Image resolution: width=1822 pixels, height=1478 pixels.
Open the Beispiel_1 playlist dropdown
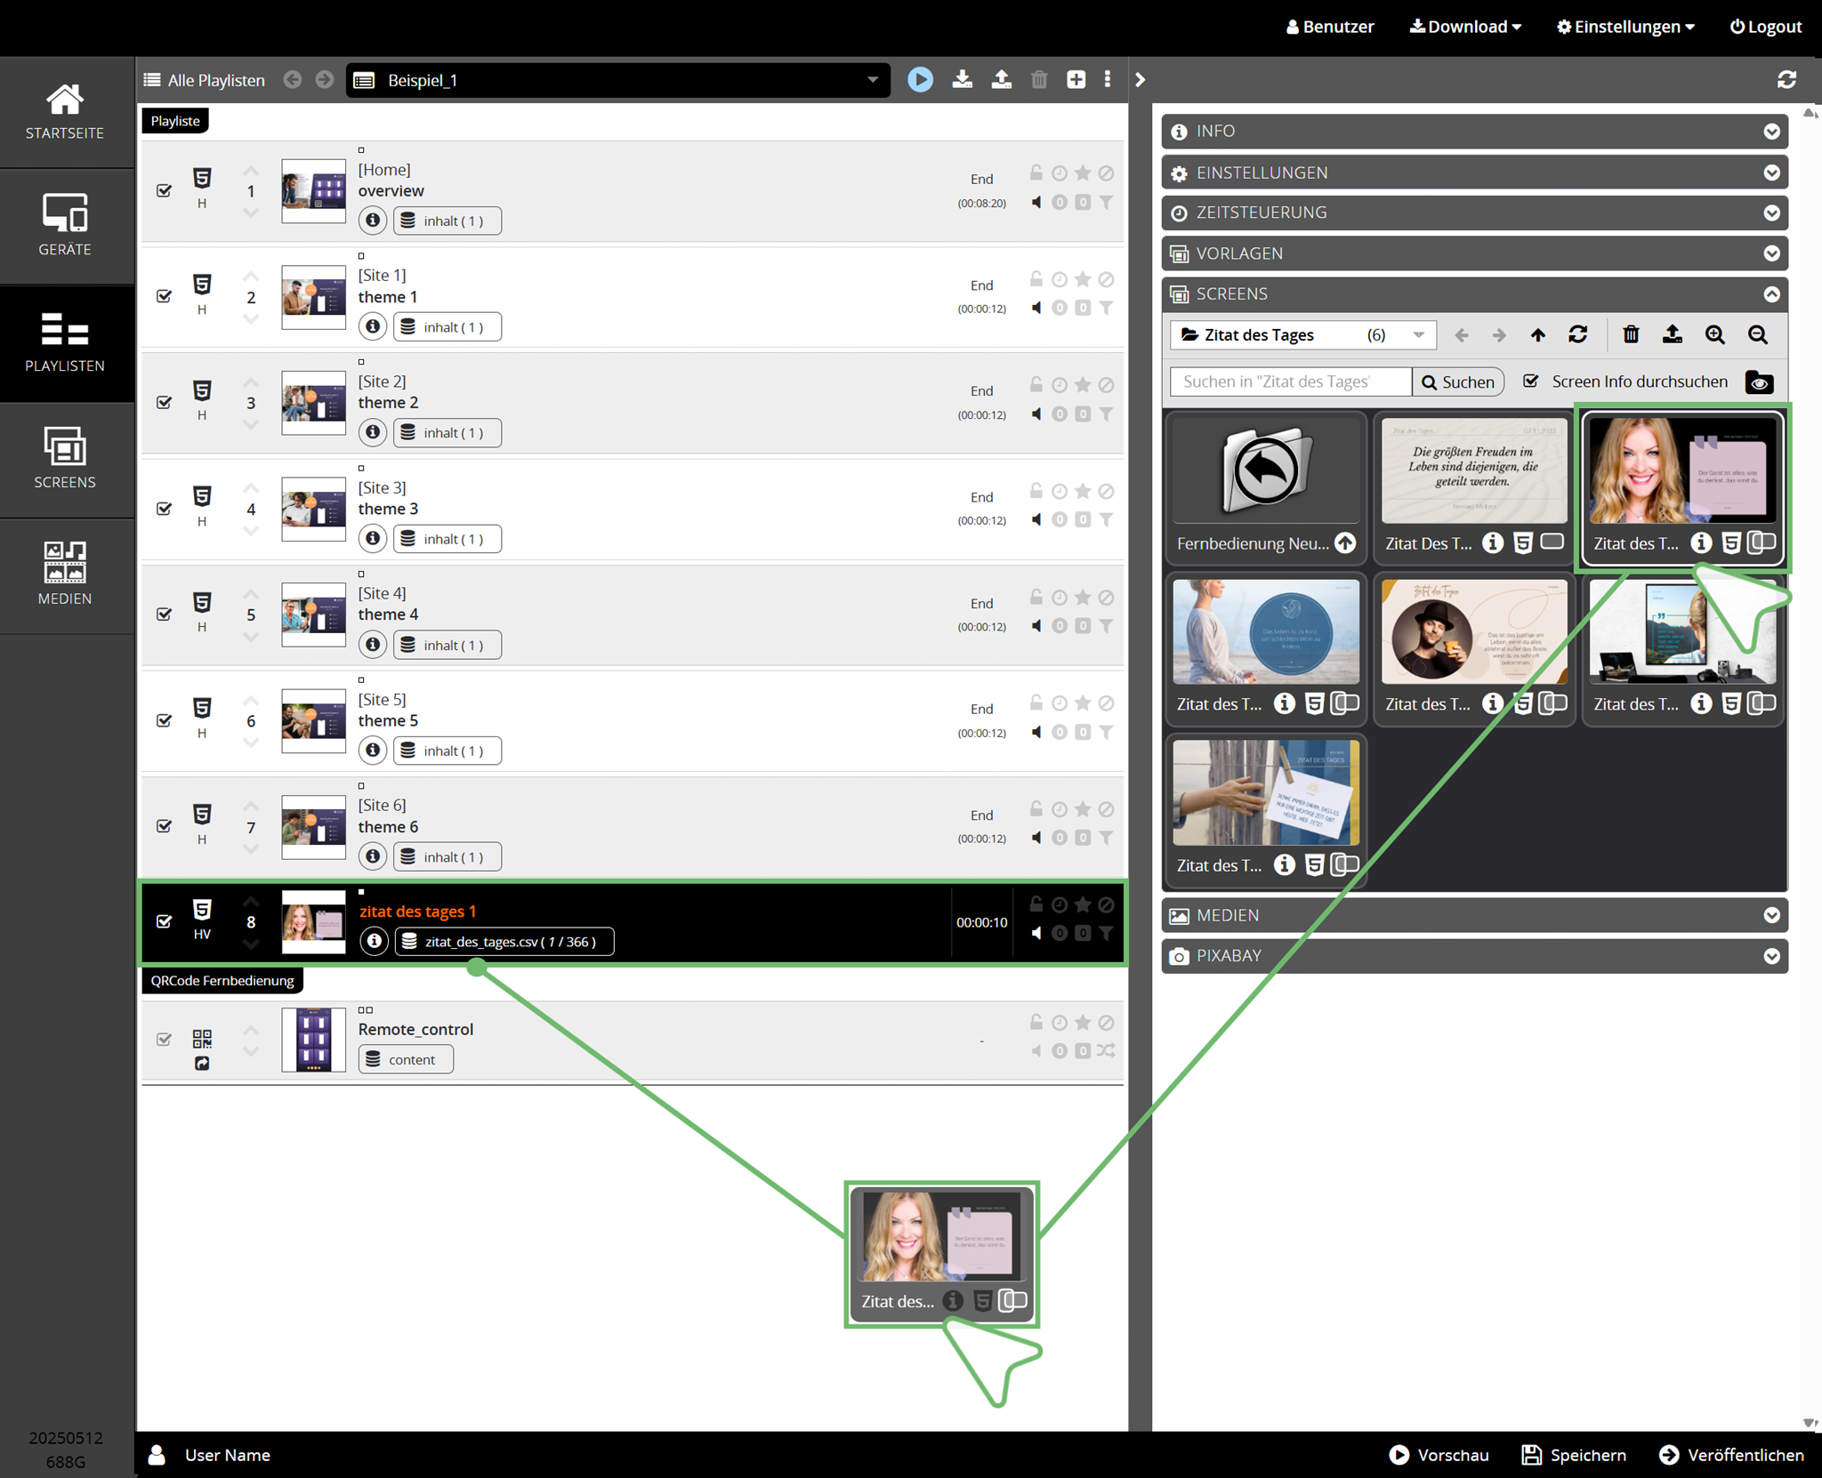tap(872, 80)
